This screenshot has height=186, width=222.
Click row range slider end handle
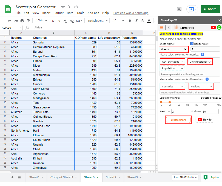pyautogui.click(x=170, y=102)
